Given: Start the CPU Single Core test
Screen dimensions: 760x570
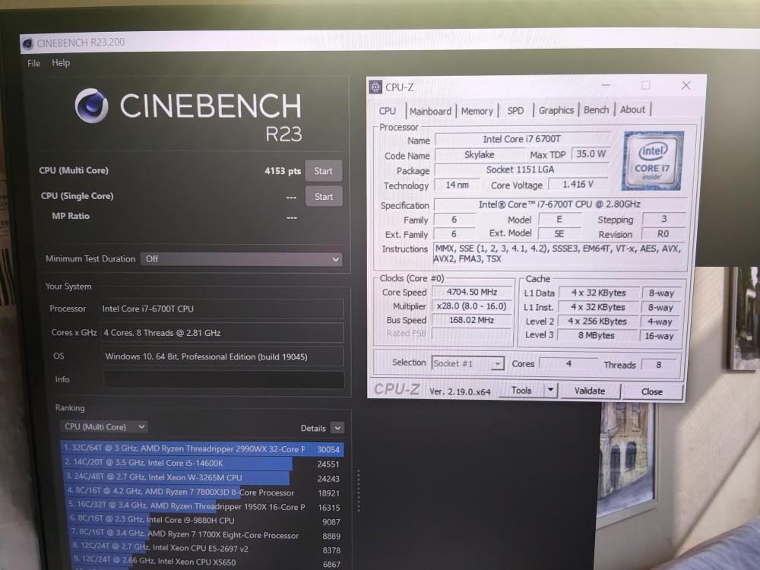Looking at the screenshot, I should [323, 197].
